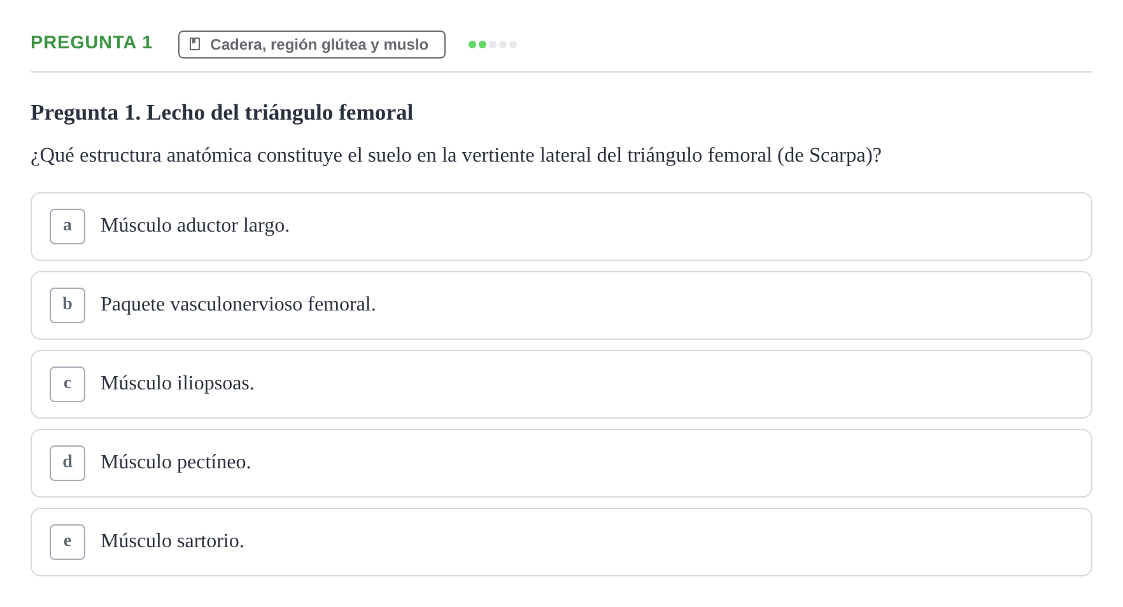Click the third gray difficulty dot
Image resolution: width=1123 pixels, height=607 pixels.
click(x=493, y=45)
